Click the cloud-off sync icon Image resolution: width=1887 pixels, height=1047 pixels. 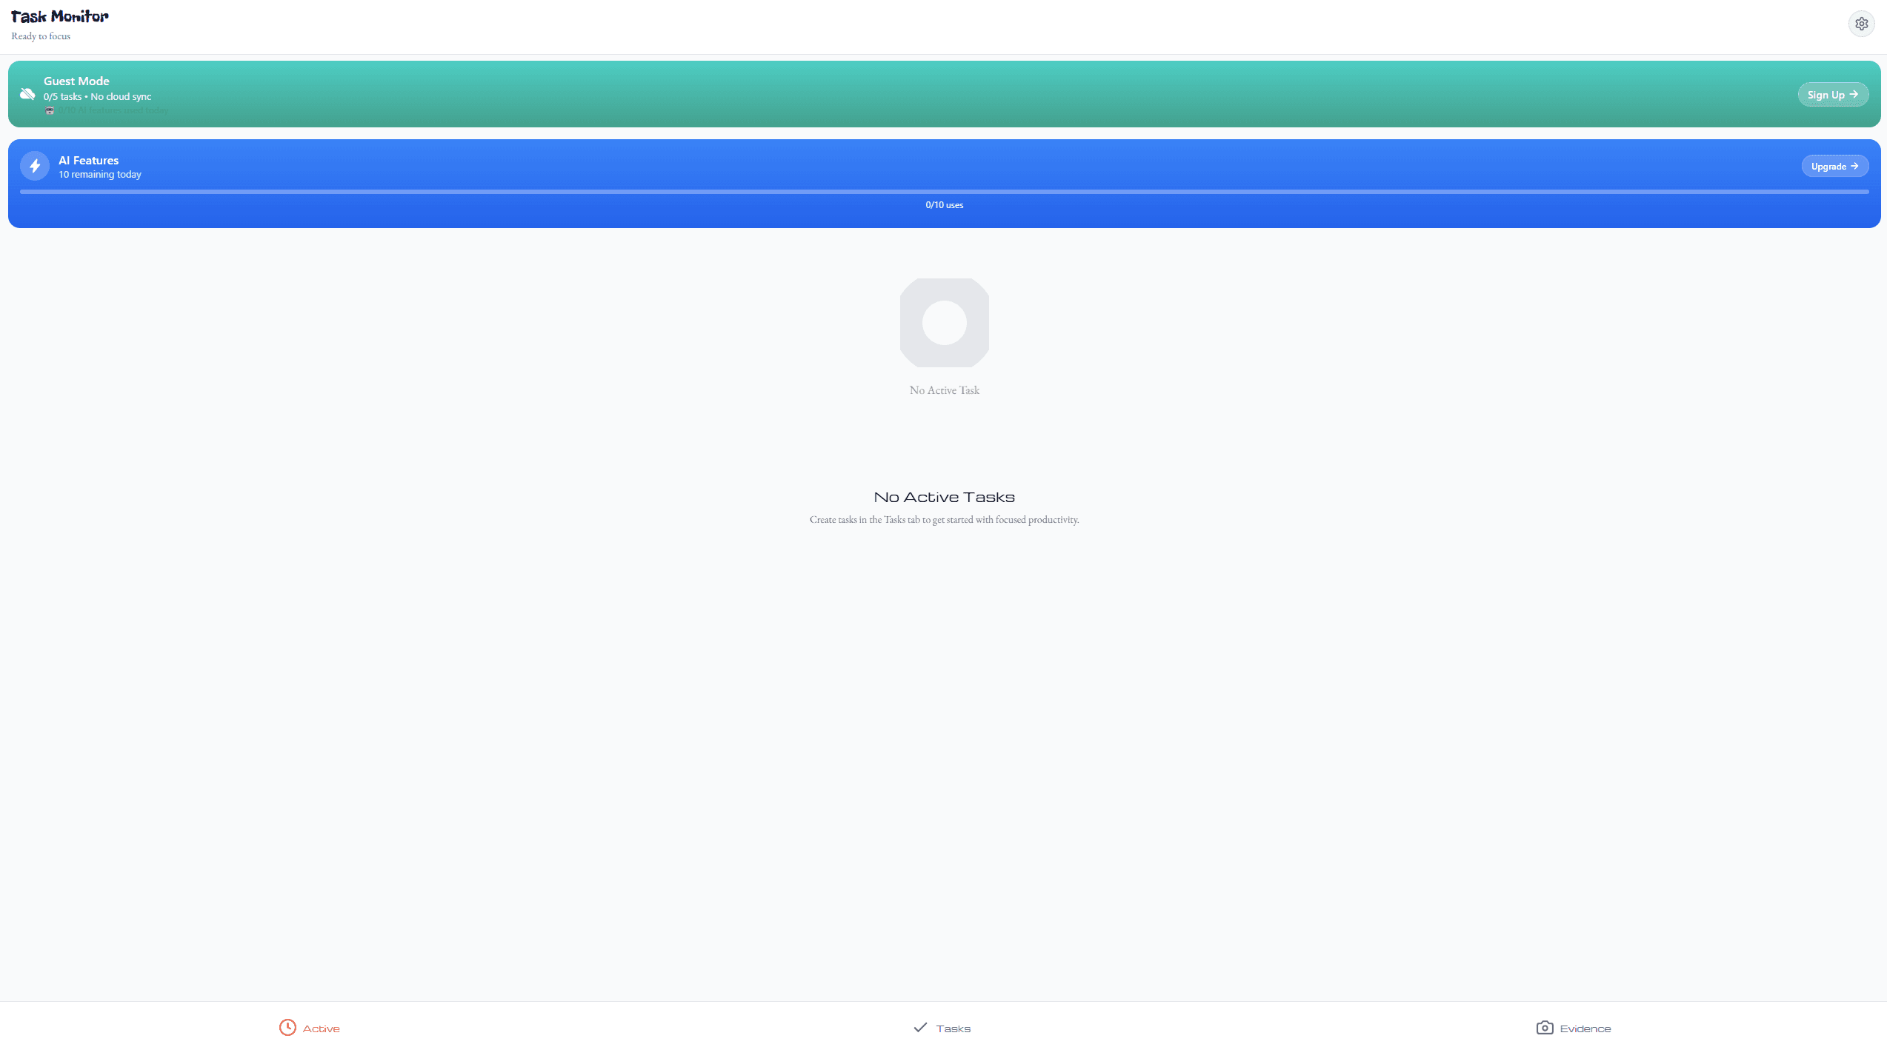27,94
